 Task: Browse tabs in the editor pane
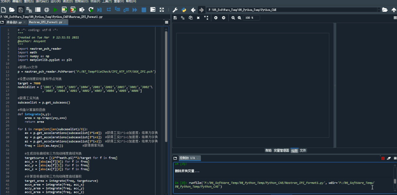[2, 22]
